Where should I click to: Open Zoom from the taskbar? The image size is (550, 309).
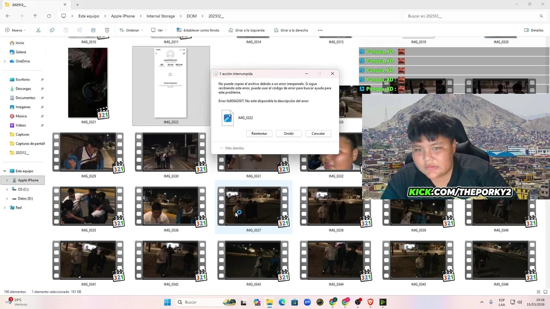click(x=307, y=302)
